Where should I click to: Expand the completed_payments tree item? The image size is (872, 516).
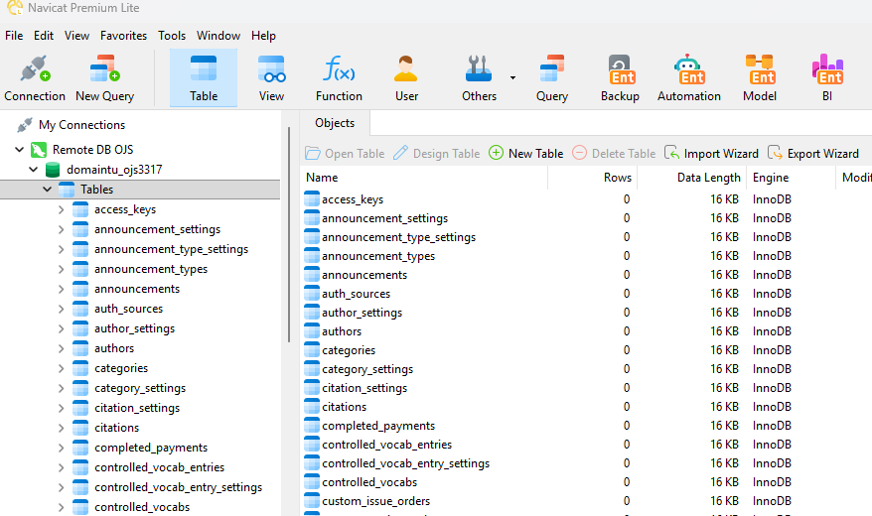[x=62, y=448]
